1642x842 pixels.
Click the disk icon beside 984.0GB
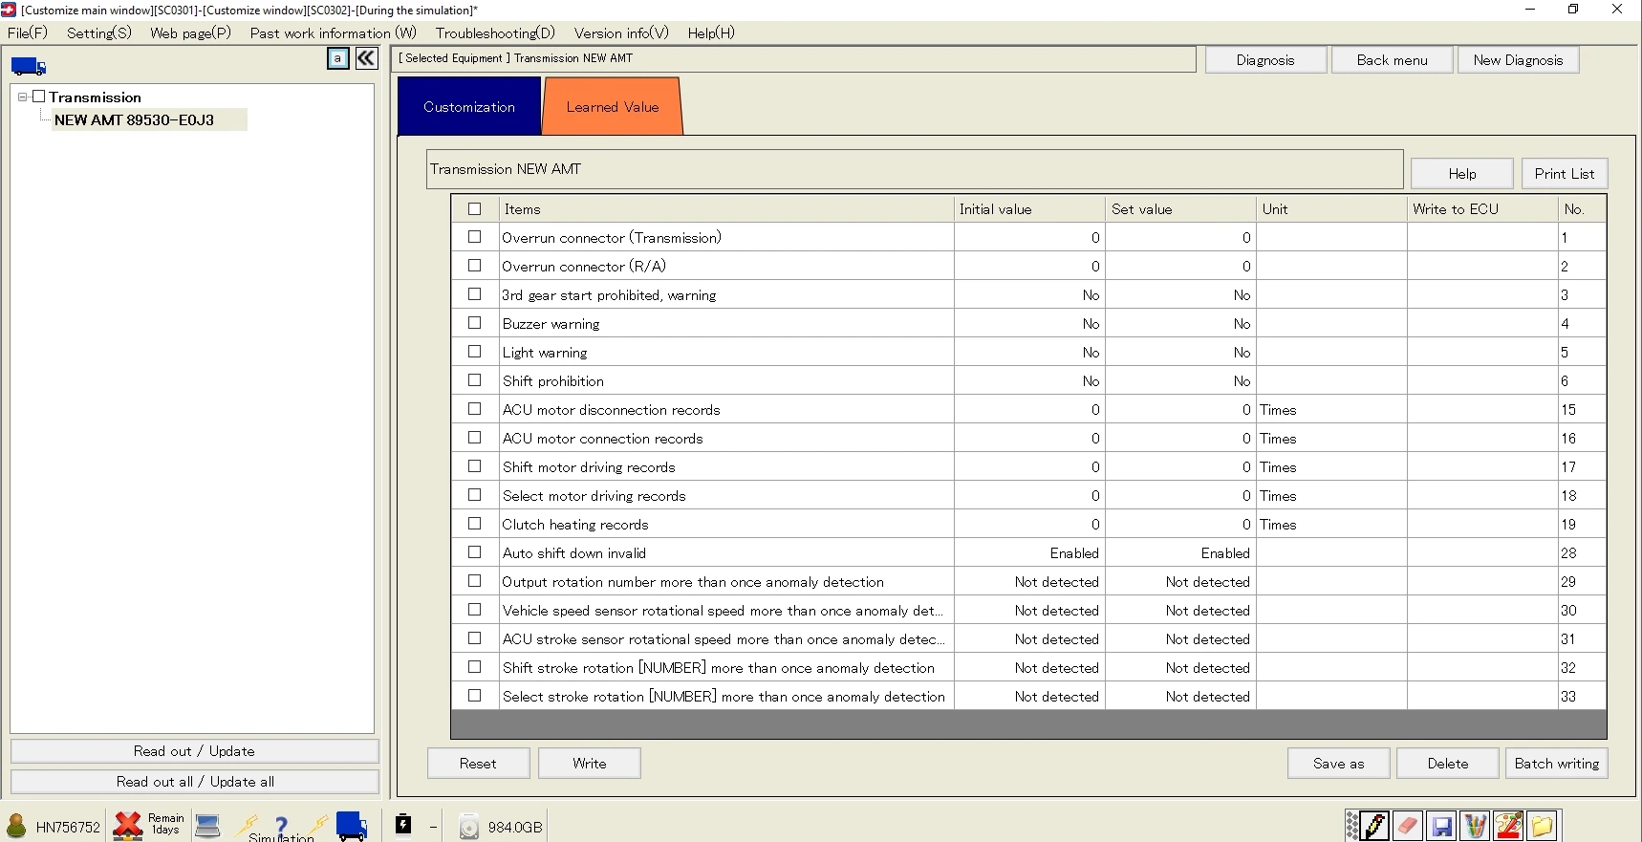tap(468, 827)
